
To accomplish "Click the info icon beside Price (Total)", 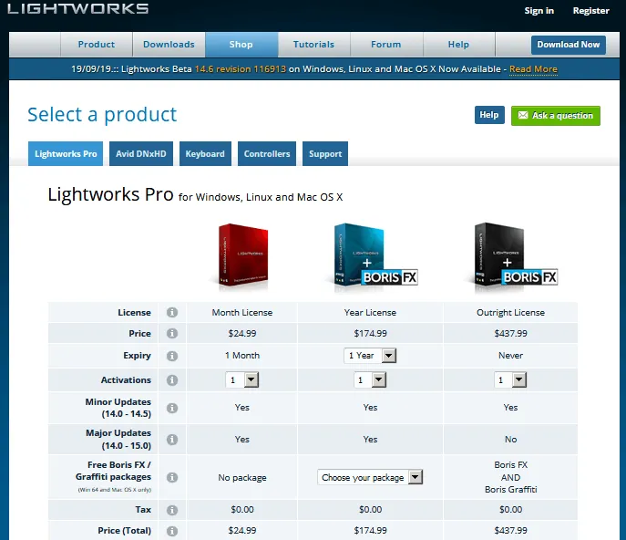I will (172, 531).
